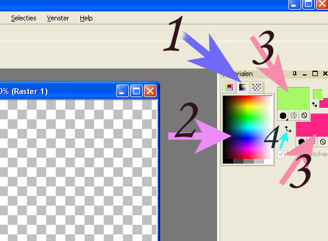Open the Swatches tab with colored dots
This screenshot has width=328, height=241.
(x=257, y=87)
